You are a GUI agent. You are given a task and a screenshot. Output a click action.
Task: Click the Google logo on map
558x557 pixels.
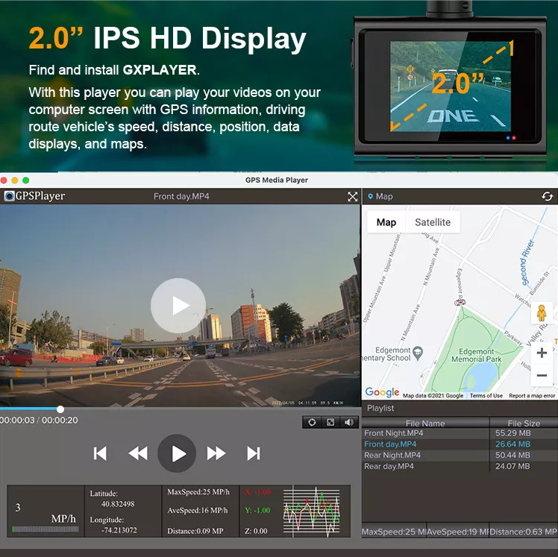click(x=382, y=392)
